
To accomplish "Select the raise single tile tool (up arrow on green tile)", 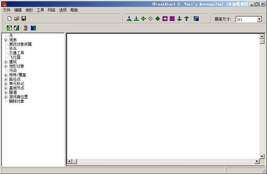I will coord(179,19).
